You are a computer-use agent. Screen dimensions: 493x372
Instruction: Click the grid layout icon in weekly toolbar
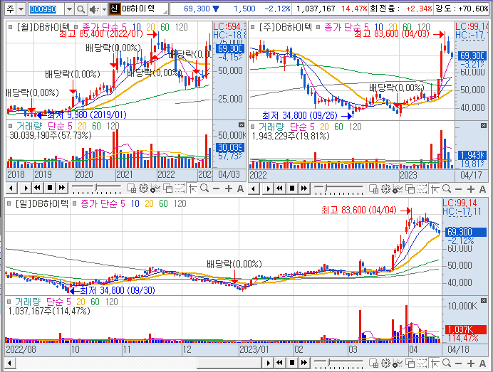pyautogui.click(x=373, y=188)
